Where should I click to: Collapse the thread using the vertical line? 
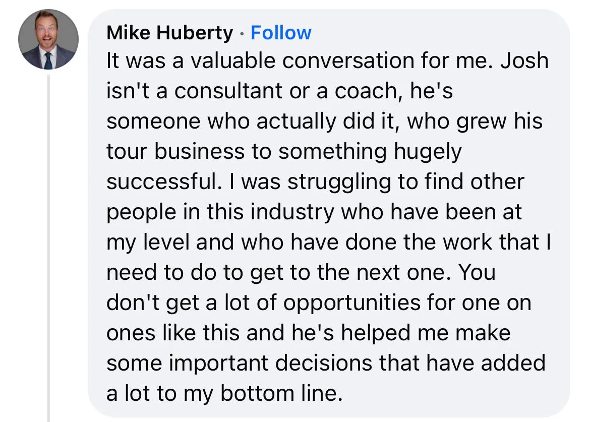click(x=48, y=248)
